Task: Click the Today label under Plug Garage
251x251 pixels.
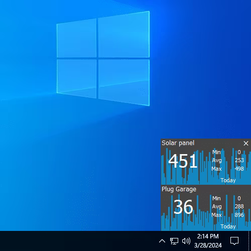Action: tap(228, 226)
